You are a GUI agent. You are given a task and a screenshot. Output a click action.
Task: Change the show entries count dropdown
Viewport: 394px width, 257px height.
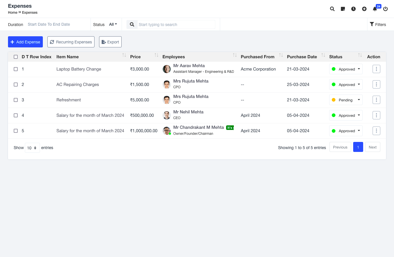coord(32,148)
